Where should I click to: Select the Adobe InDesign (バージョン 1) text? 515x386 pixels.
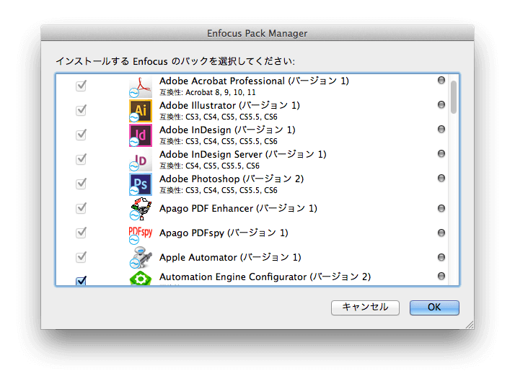(227, 130)
